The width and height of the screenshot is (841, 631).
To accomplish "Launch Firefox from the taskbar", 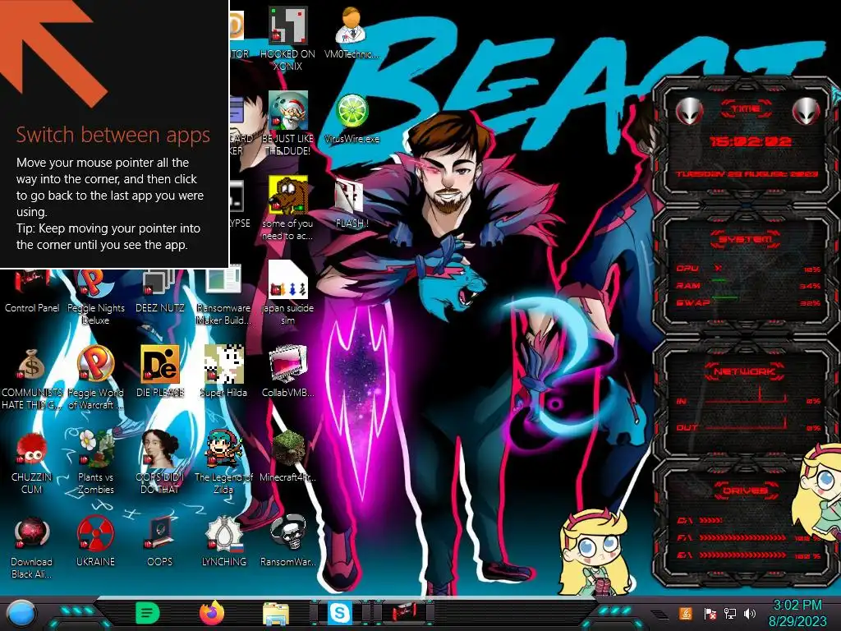I will [x=212, y=613].
